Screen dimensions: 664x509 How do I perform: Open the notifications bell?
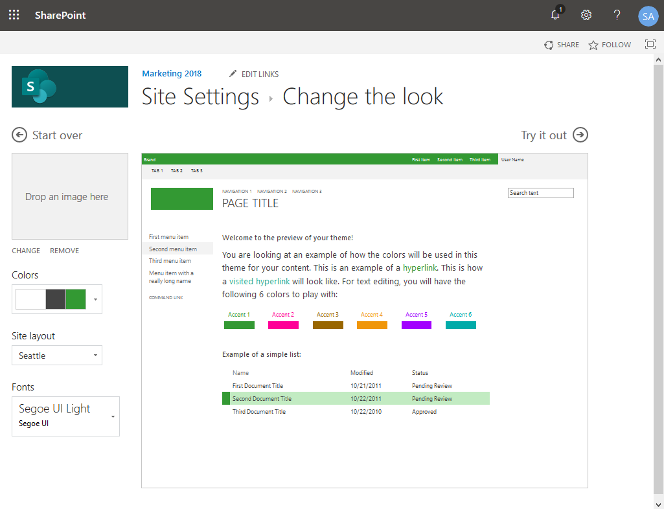(555, 15)
